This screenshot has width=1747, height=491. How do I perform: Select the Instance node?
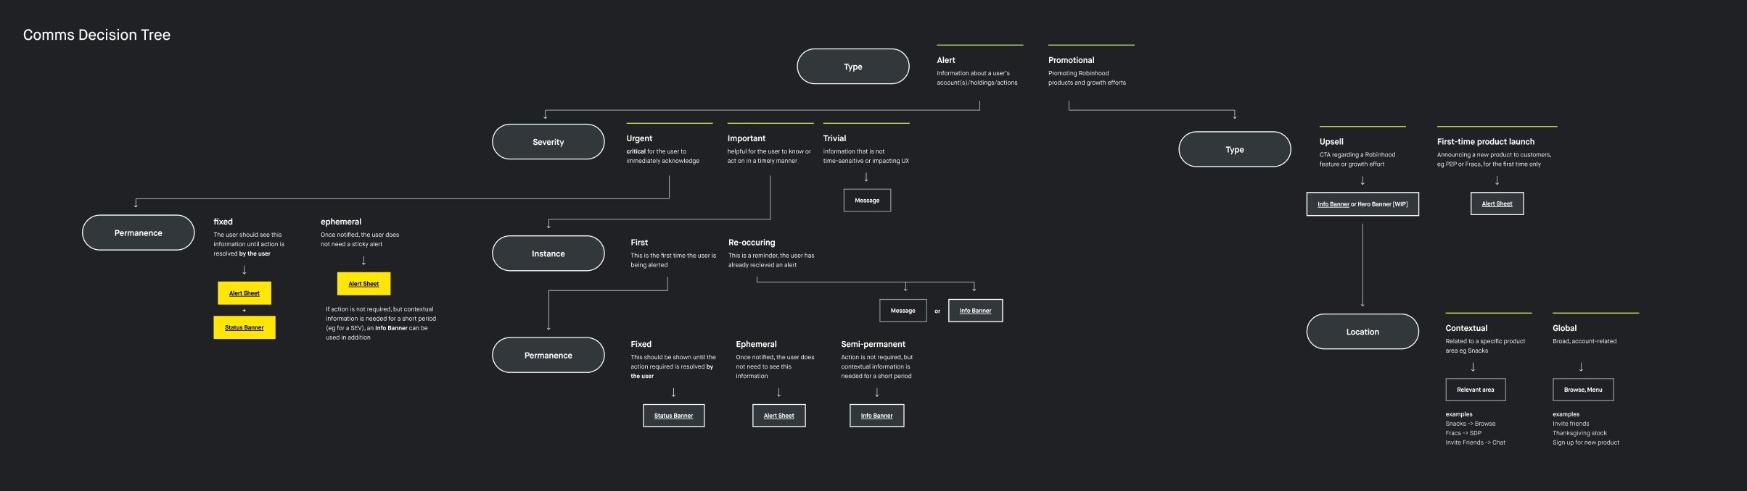point(548,253)
